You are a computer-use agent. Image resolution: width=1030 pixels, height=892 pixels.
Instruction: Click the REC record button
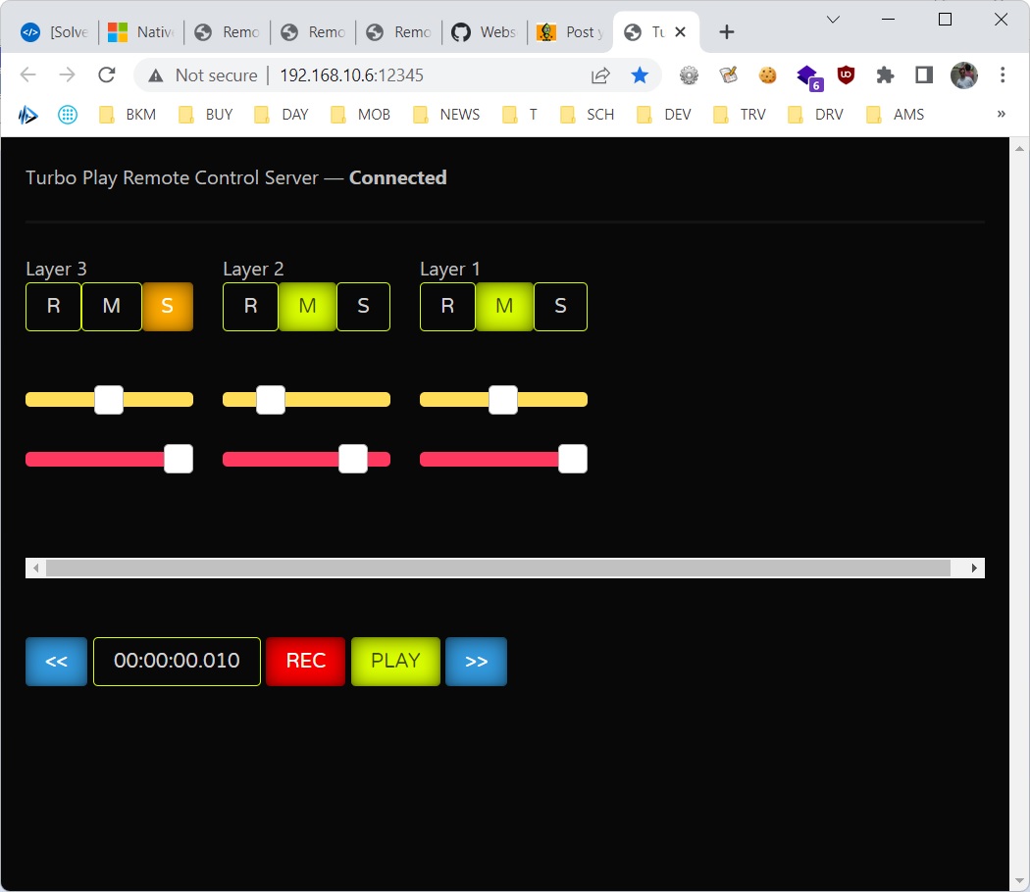tap(305, 662)
